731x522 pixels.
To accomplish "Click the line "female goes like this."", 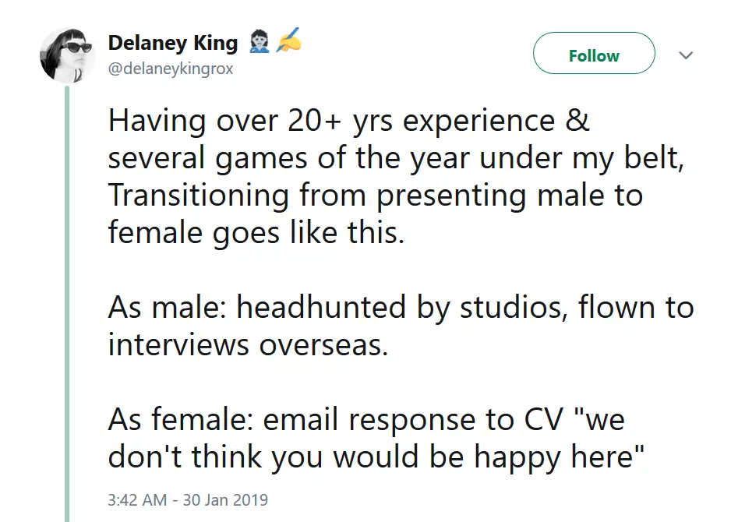I will coord(256,232).
